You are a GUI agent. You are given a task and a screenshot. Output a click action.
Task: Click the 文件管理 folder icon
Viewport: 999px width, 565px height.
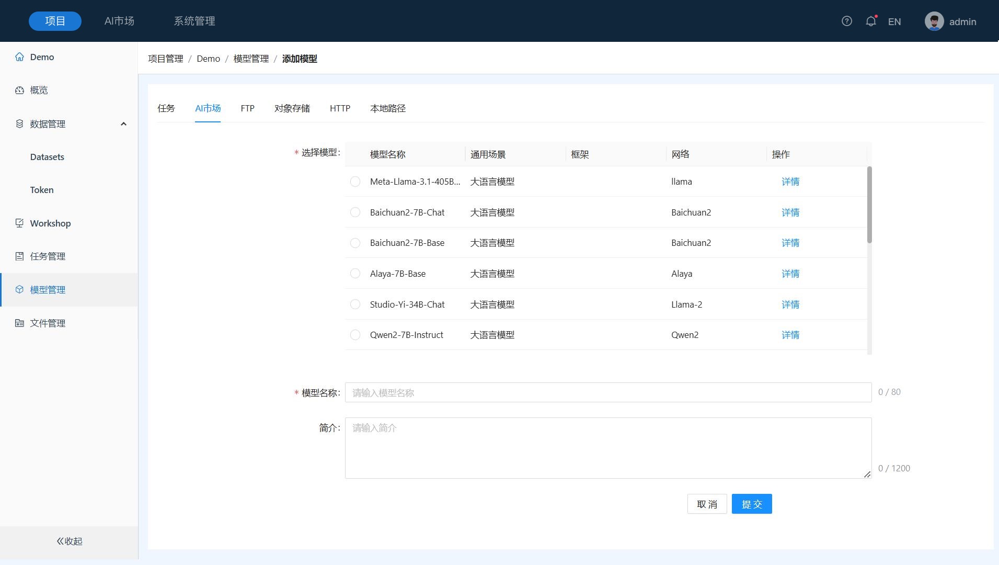[x=19, y=323]
